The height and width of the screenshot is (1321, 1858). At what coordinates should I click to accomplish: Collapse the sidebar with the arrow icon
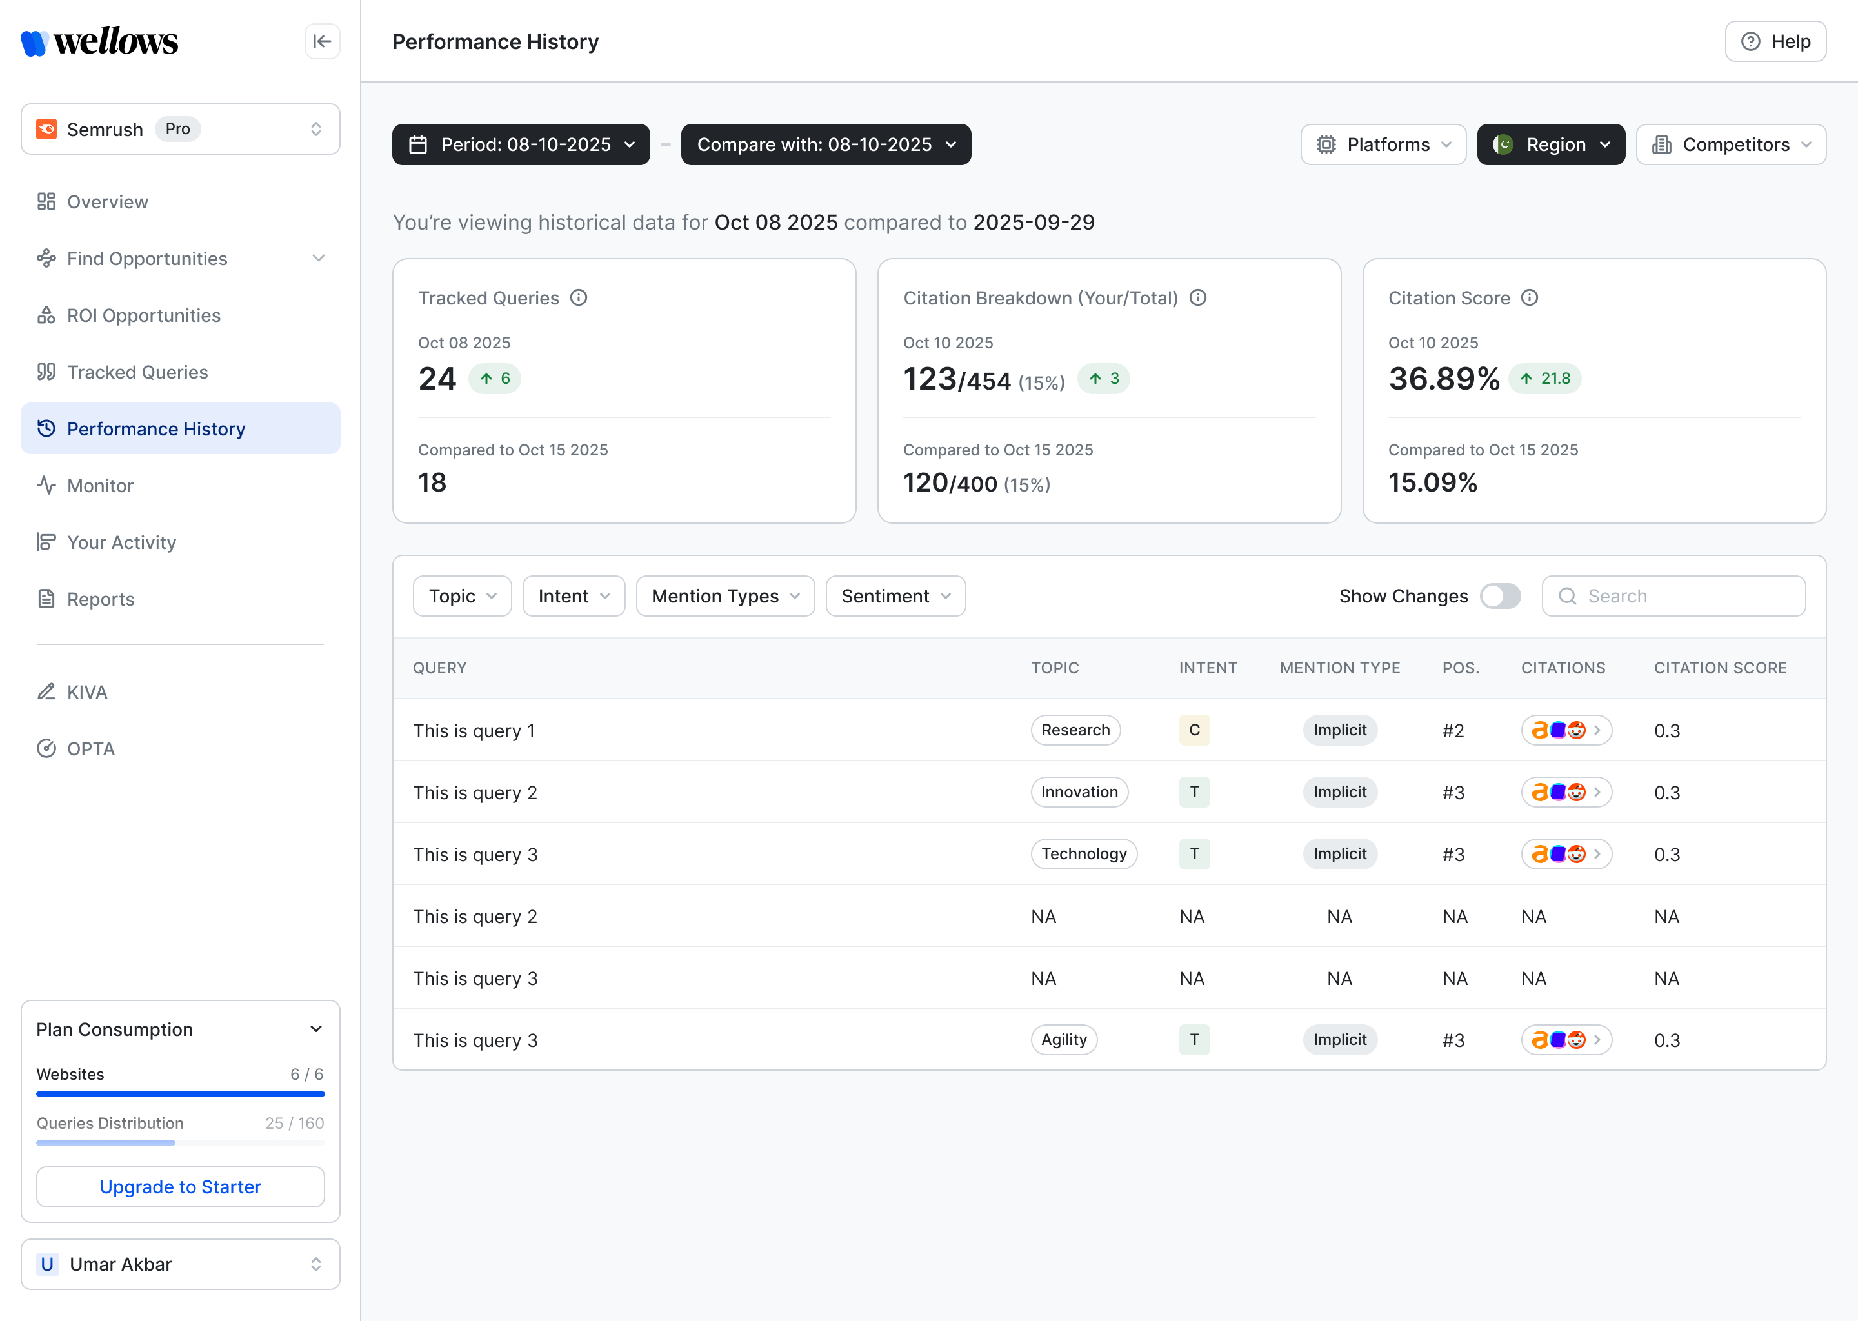322,41
